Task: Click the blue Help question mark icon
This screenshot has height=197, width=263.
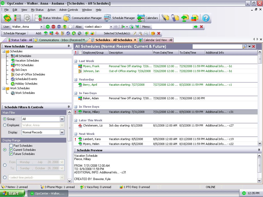Action: point(206,18)
